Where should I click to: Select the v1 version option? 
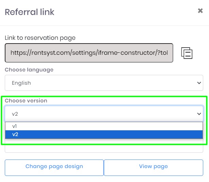click(x=15, y=126)
